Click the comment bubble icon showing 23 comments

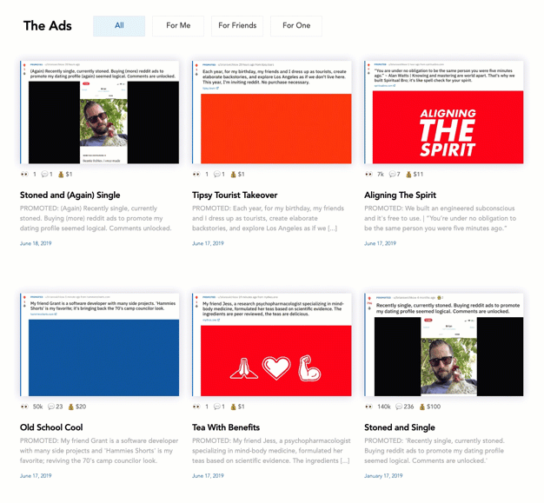click(x=51, y=407)
